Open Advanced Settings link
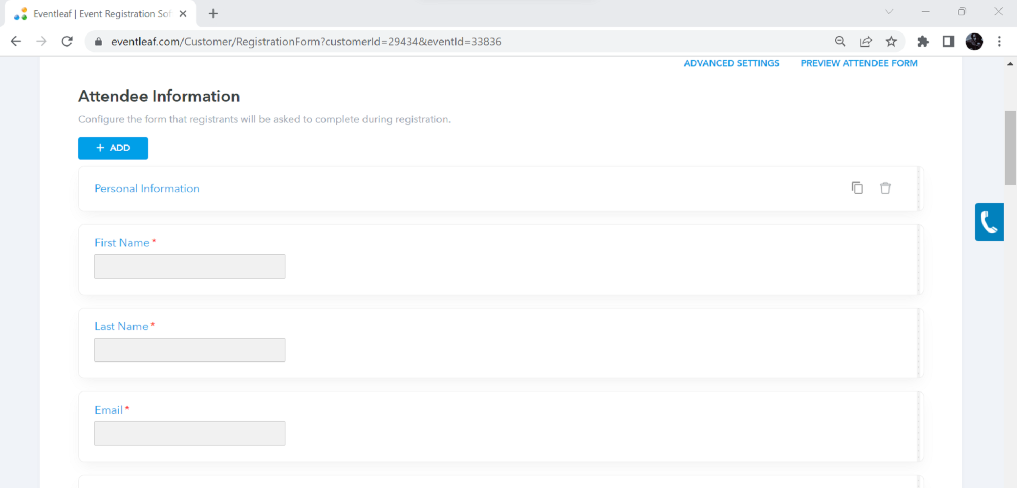The image size is (1017, 488). click(731, 63)
